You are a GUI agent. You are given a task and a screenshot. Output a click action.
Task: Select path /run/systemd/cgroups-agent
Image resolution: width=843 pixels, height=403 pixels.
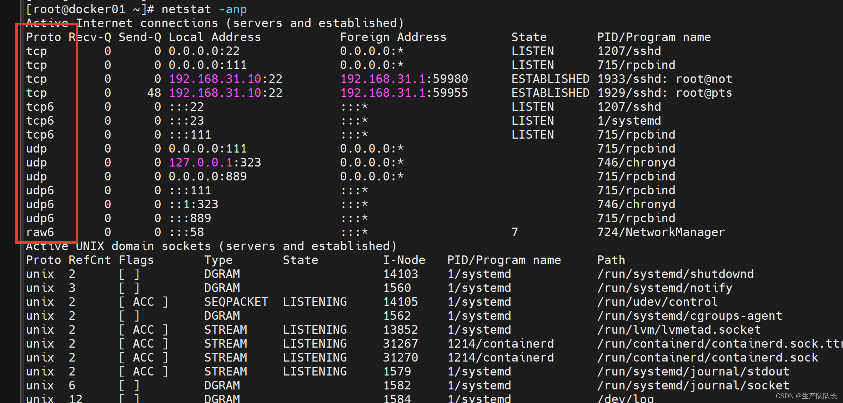tap(689, 316)
